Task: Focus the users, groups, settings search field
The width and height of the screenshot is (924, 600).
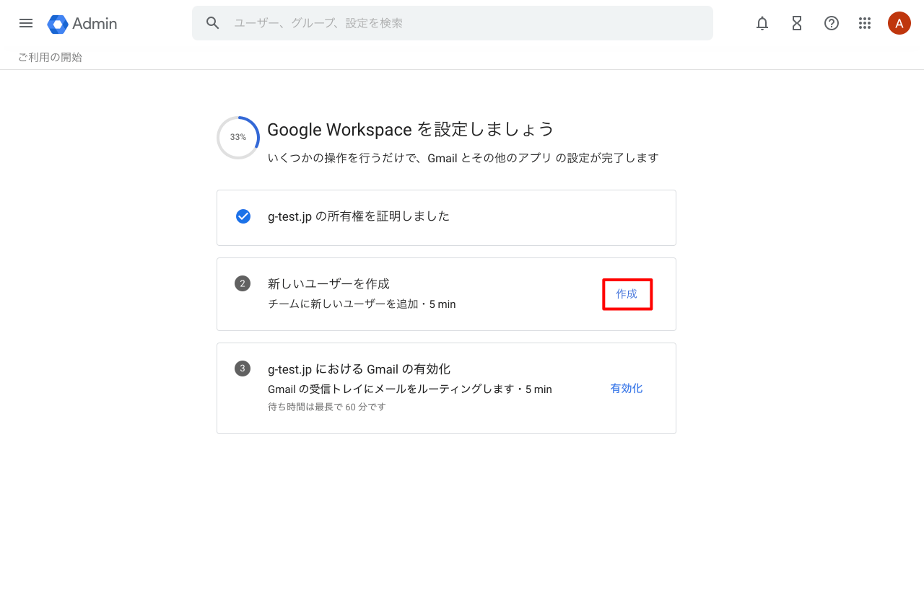Action: click(453, 23)
